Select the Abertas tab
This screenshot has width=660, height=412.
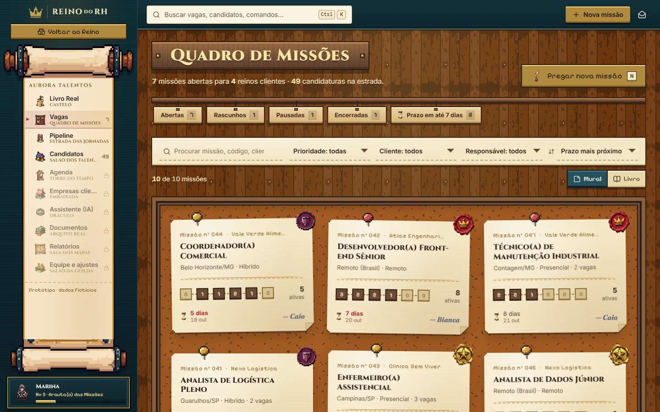pos(178,115)
